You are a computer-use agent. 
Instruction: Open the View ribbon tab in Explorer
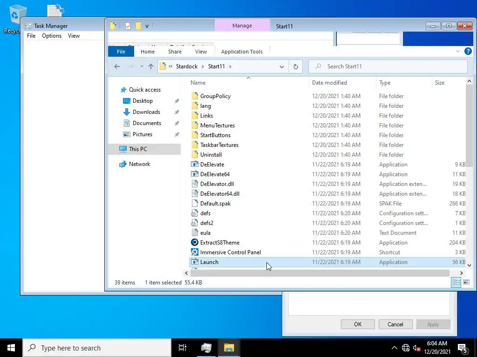[201, 52]
